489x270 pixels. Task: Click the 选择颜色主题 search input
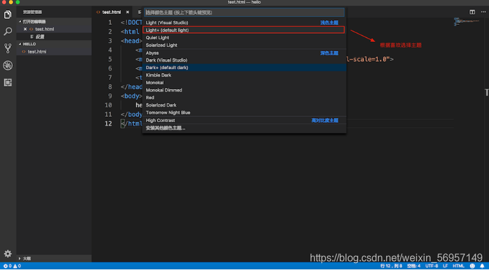pyautogui.click(x=245, y=13)
